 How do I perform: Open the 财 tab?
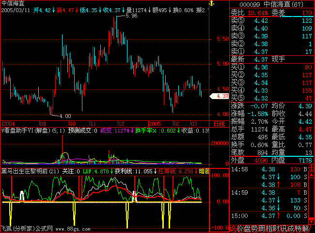pyautogui.click(x=276, y=229)
